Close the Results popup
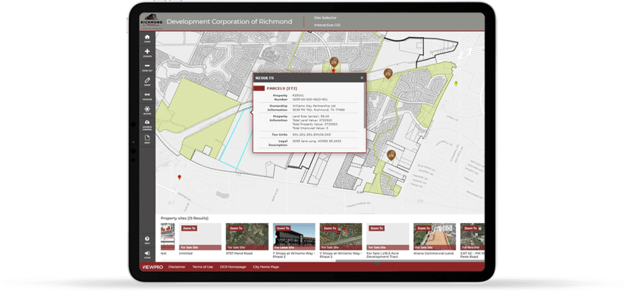 point(362,78)
